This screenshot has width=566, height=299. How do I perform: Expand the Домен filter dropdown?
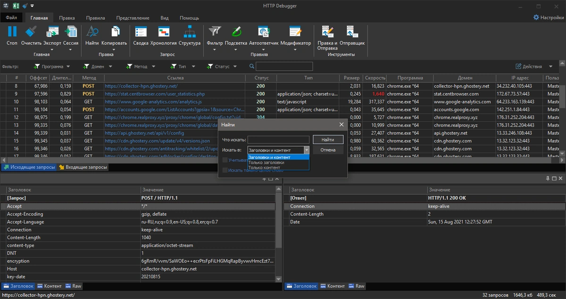pos(109,66)
